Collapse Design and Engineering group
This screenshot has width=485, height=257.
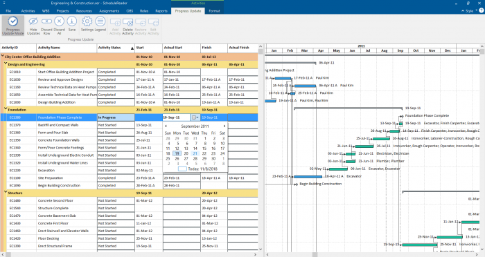coord(6,64)
